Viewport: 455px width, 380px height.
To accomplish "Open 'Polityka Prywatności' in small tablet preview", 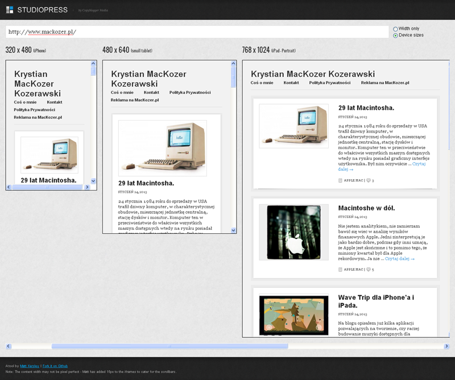I will click(190, 92).
